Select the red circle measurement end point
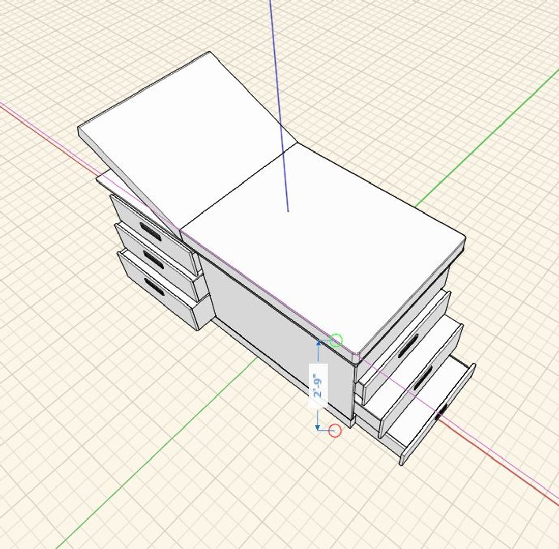This screenshot has width=559, height=549. coord(335,431)
